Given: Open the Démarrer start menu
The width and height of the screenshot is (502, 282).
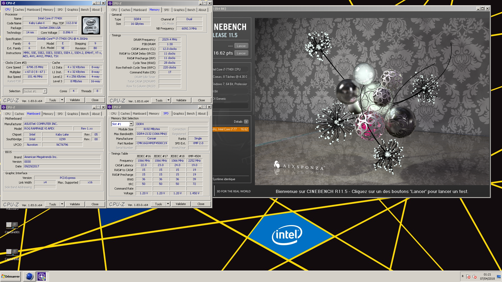Looking at the screenshot, I should (x=11, y=276).
